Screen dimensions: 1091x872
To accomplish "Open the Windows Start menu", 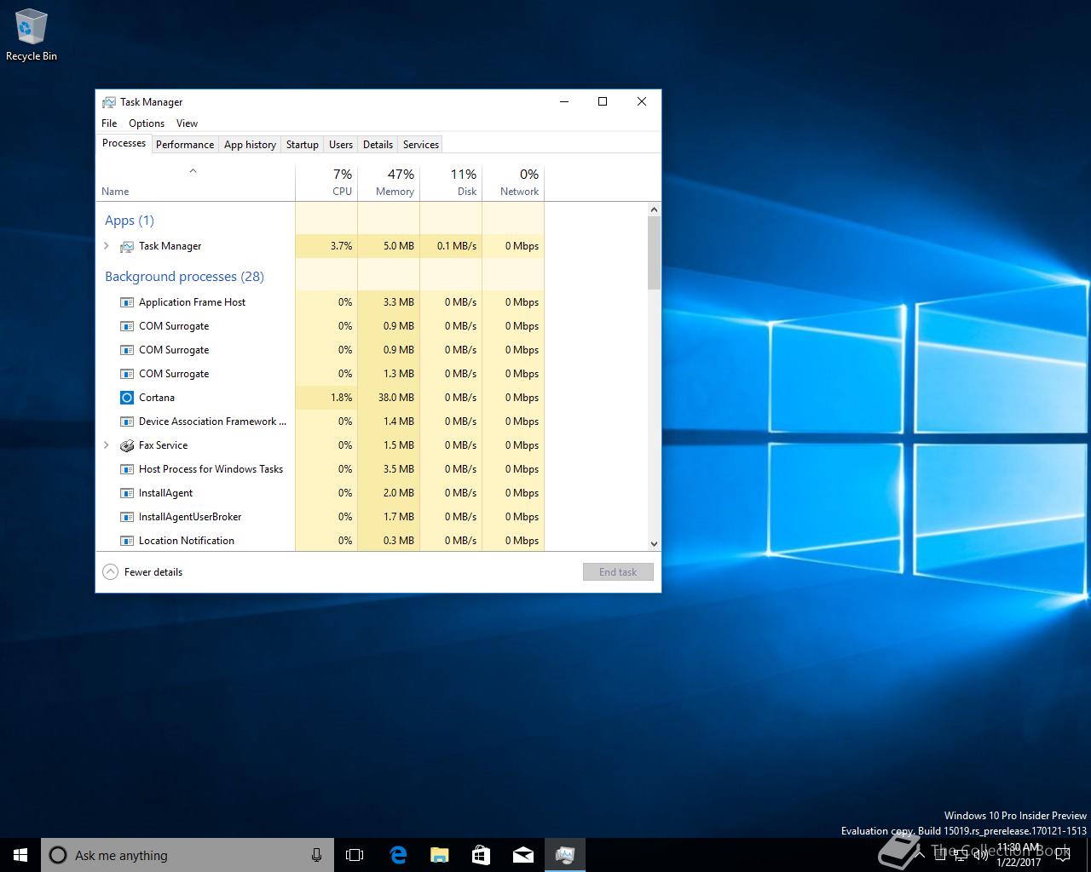I will (20, 855).
